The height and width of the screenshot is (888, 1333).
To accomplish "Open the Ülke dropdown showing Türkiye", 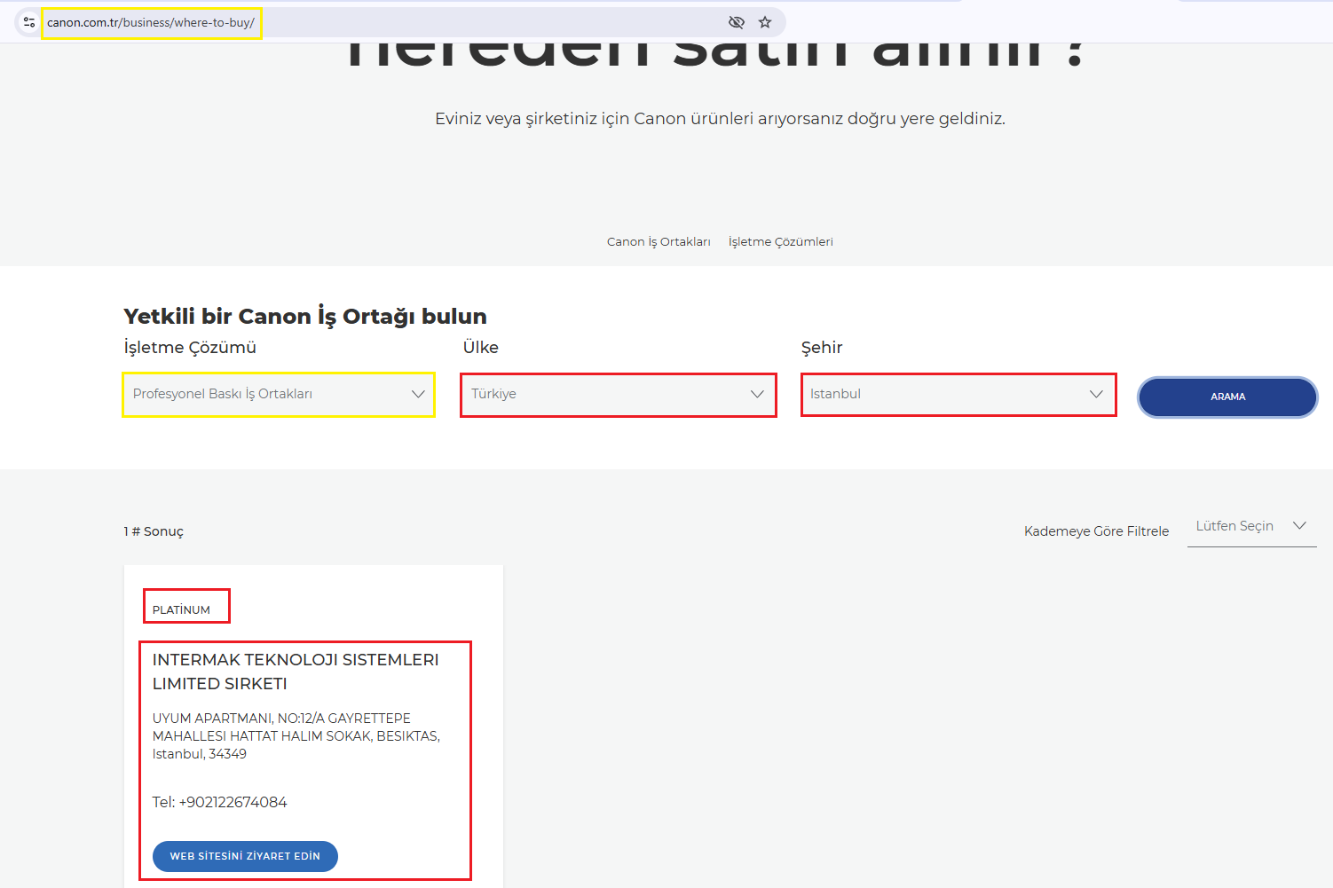I will click(x=619, y=394).
